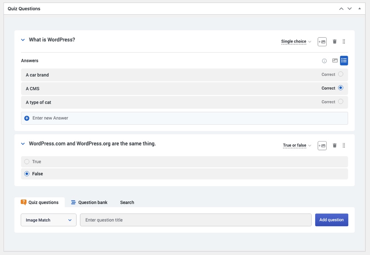Viewport: 370px width, 255px height.
Task: Delete the True or false question
Action: (x=334, y=145)
